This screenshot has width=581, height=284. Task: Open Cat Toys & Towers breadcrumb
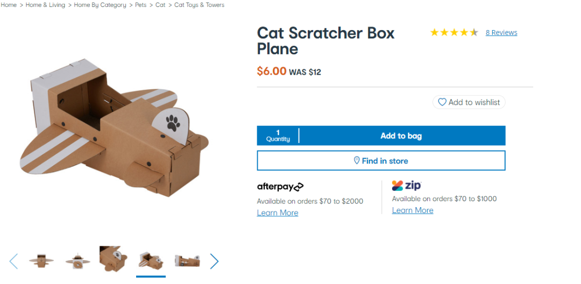point(200,5)
